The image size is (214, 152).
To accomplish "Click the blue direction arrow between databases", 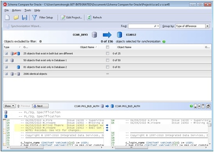I will pyautogui.click(x=107, y=35).
